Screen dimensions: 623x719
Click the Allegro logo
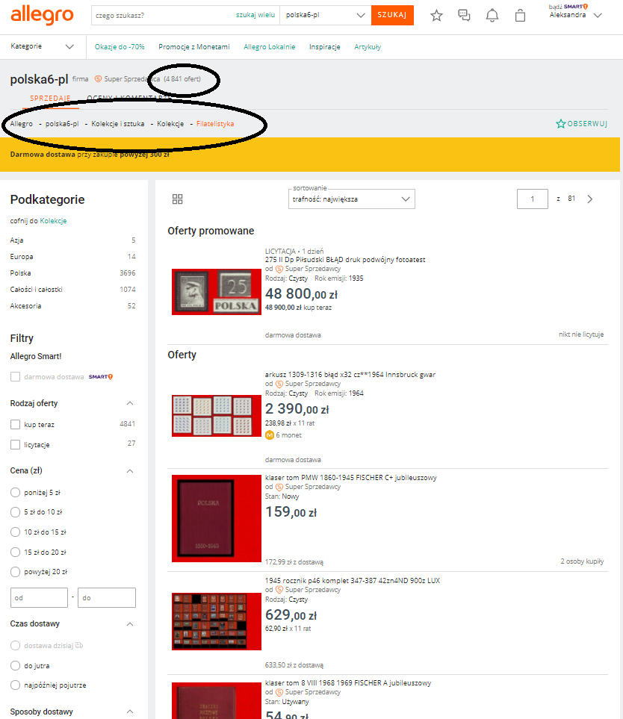[x=42, y=15]
